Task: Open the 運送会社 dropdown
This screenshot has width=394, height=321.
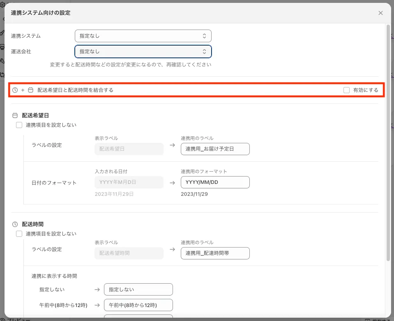Action: 143,51
